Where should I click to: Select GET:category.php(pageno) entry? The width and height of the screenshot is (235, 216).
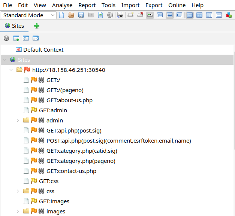(x=81, y=161)
